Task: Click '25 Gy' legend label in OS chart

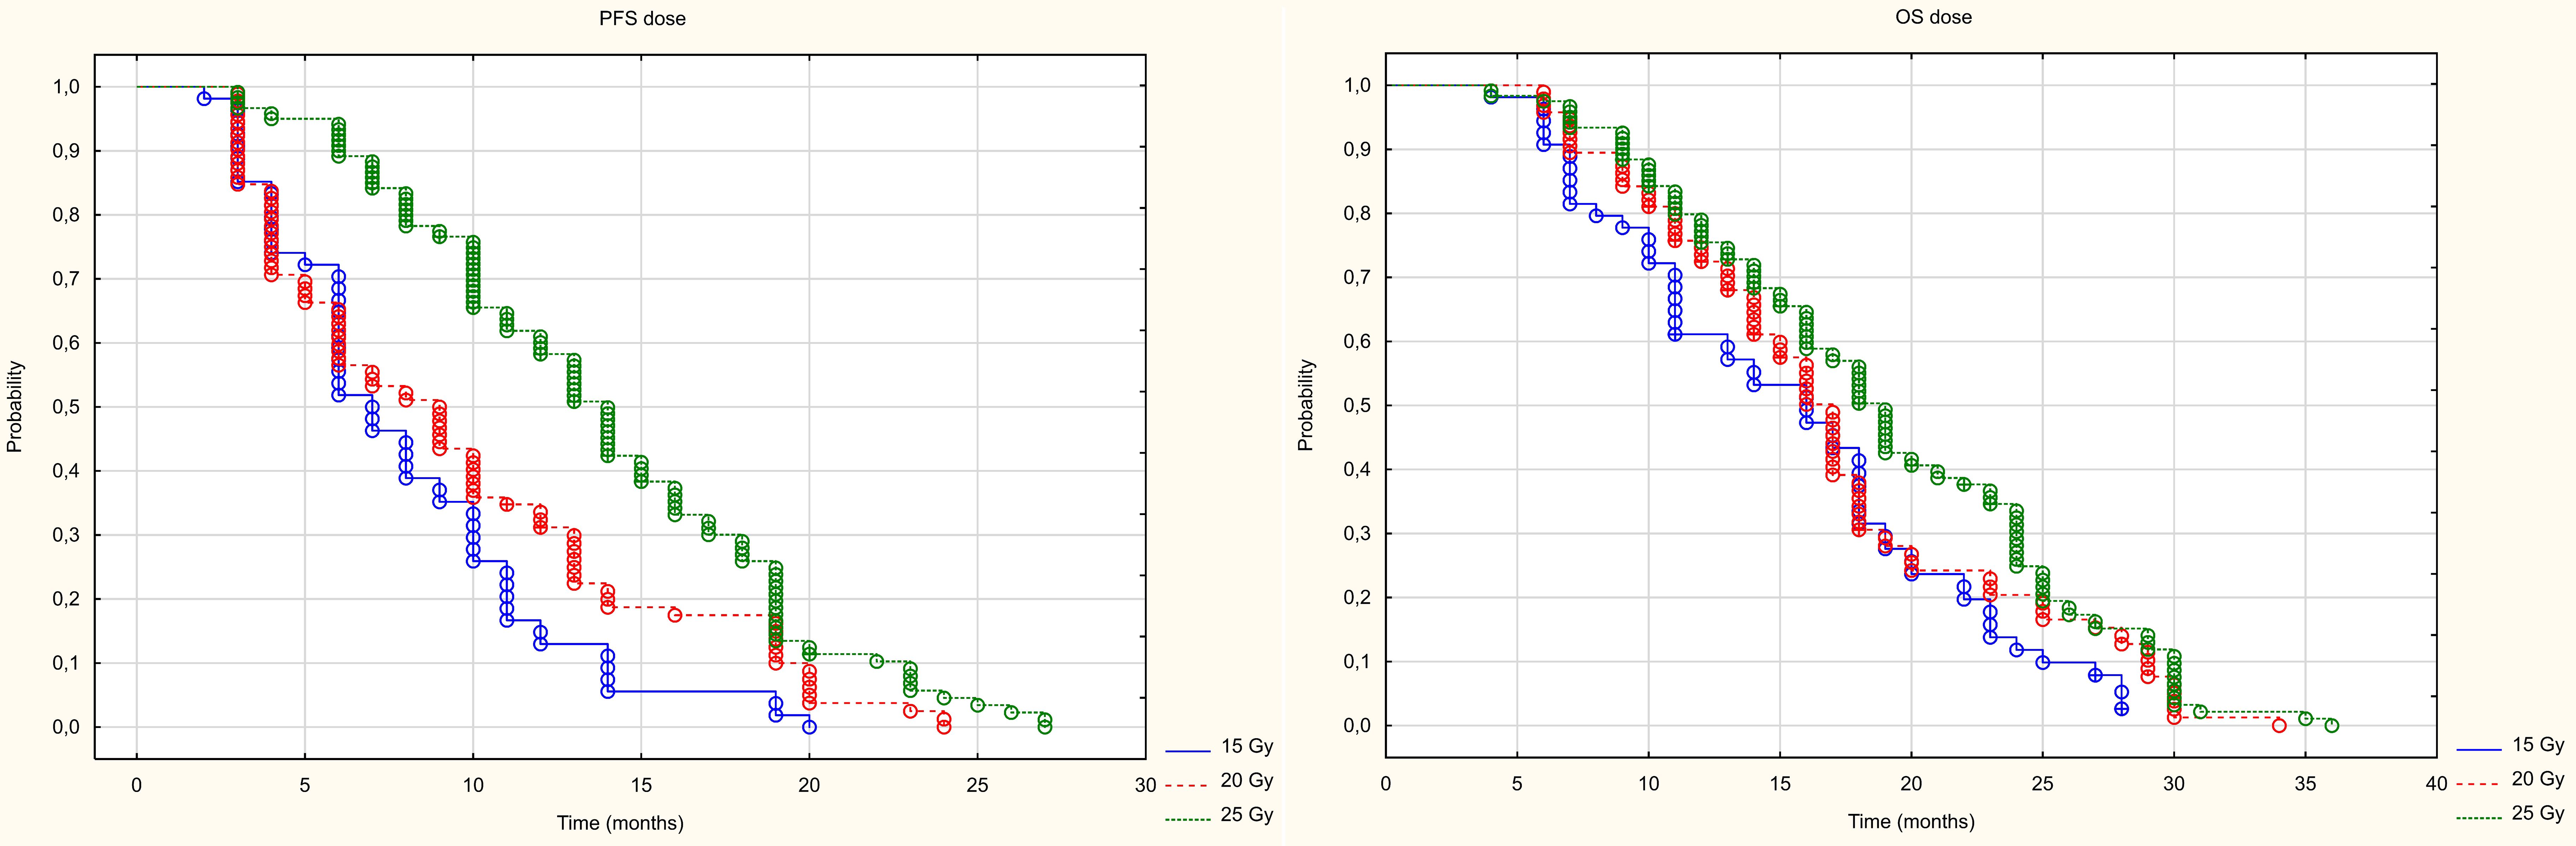Action: (2538, 813)
